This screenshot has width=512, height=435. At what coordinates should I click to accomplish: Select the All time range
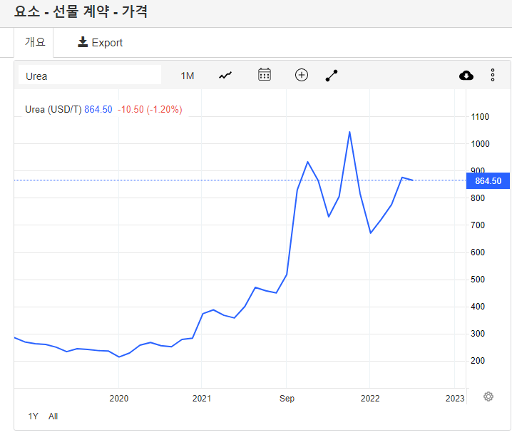click(x=53, y=416)
